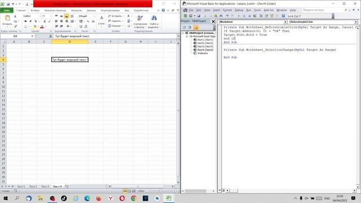Open the Сортировка и фильтр menu
Viewport: 361px width, 203px height.
[x=140, y=22]
